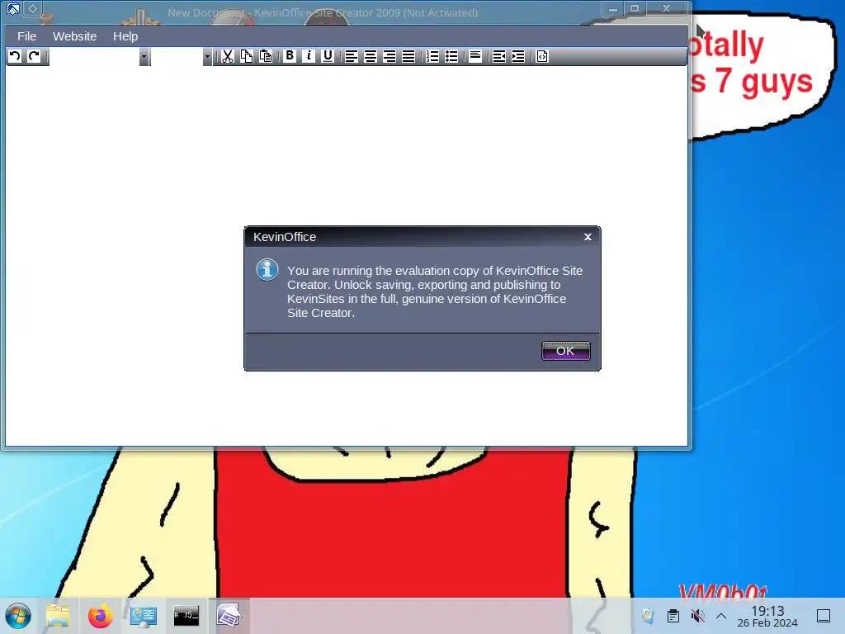Close the KevinOffice evaluation dialog
The height and width of the screenshot is (634, 845).
point(588,237)
